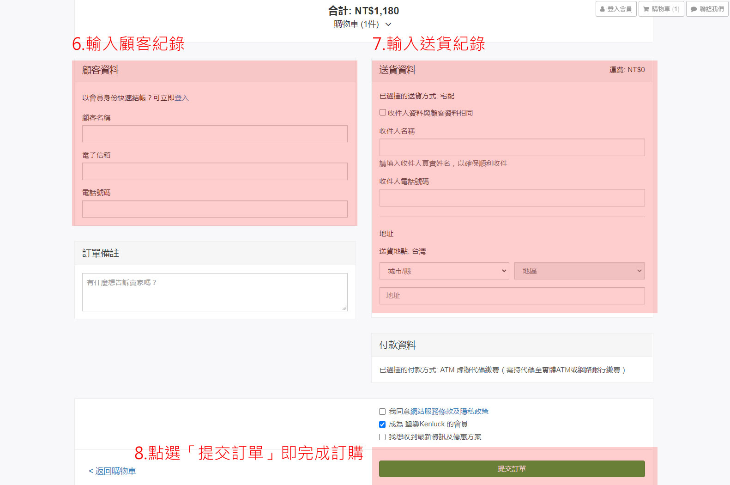Open the shopping cart button at top
Viewport: 730px width, 485px height.
[x=661, y=9]
